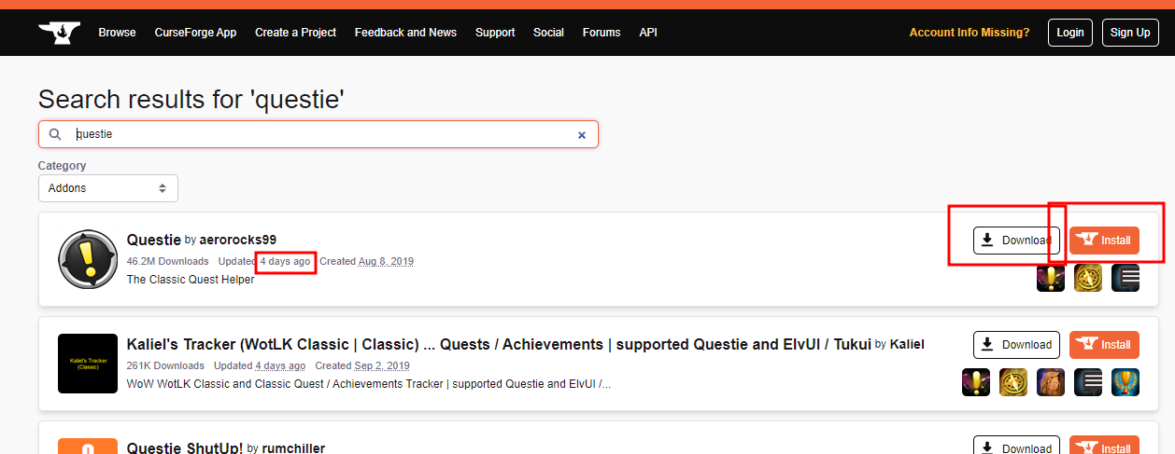Click 'The Classic Quest Helper' description
1175x454 pixels.
tap(191, 280)
